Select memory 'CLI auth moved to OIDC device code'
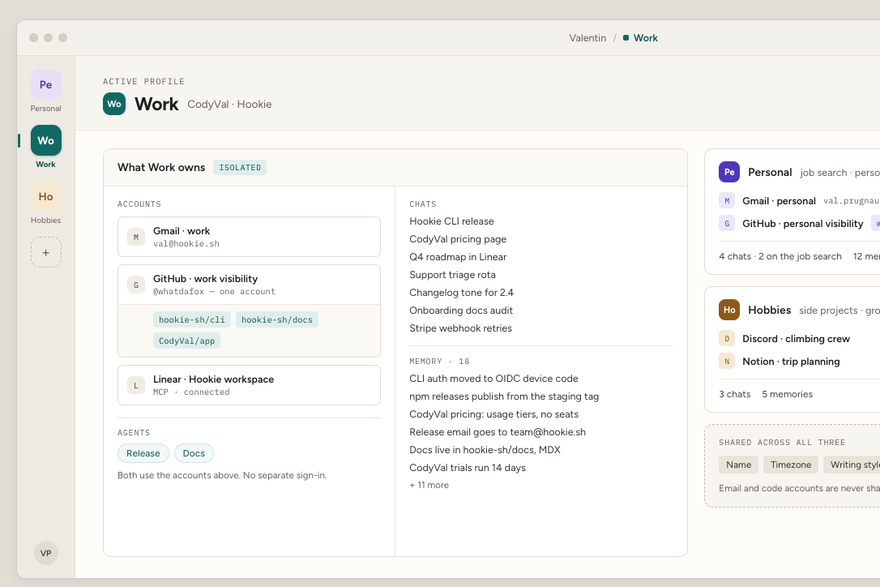 [493, 379]
